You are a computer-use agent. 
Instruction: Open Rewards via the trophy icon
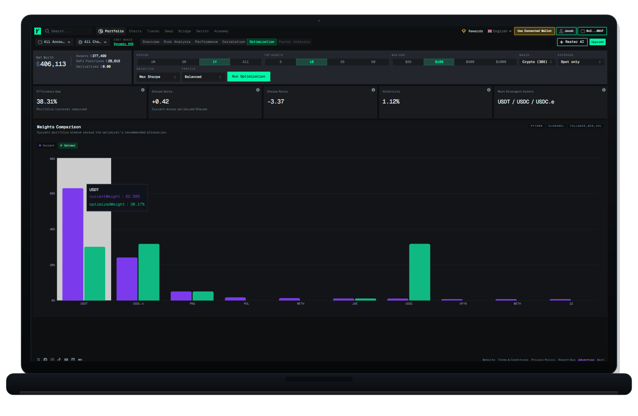click(464, 31)
